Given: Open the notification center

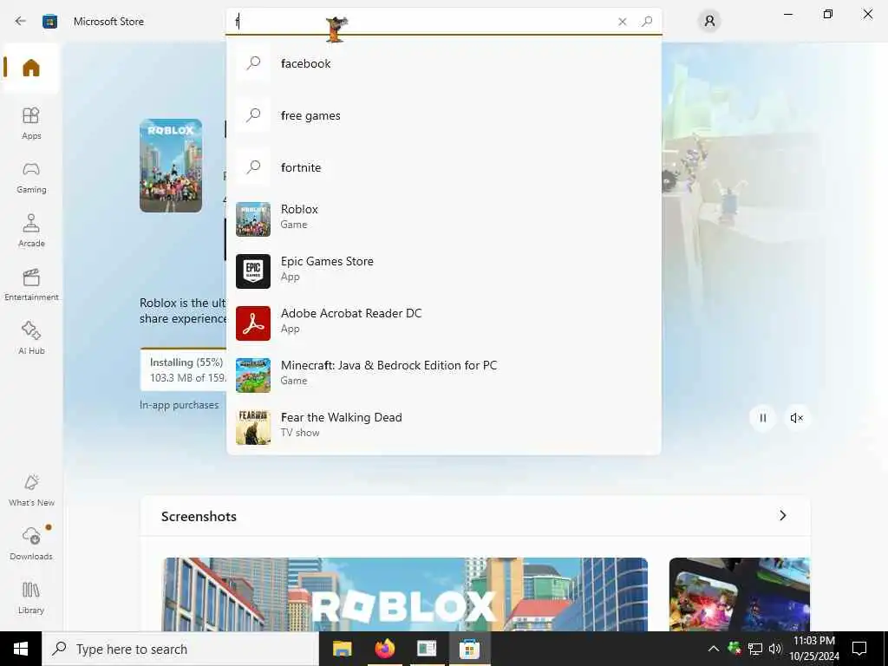Looking at the screenshot, I should click(x=859, y=649).
